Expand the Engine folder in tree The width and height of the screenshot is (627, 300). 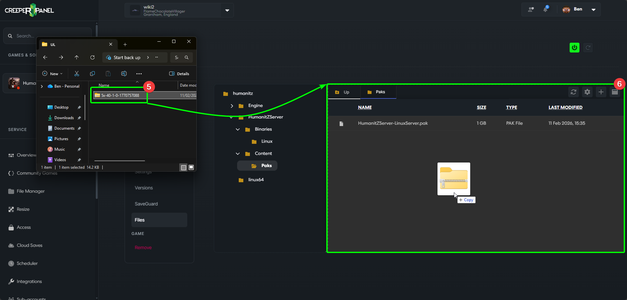click(x=232, y=106)
